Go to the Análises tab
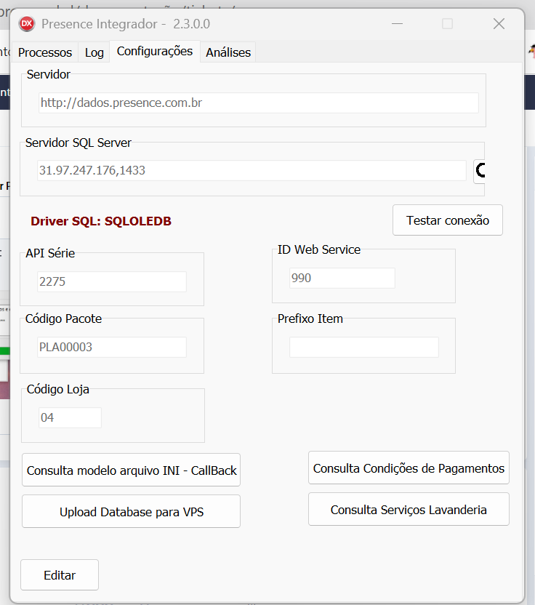This screenshot has height=605, width=535. (x=228, y=52)
